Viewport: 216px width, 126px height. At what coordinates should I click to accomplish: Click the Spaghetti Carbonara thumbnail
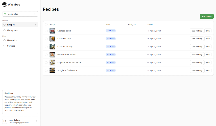(x=52, y=71)
